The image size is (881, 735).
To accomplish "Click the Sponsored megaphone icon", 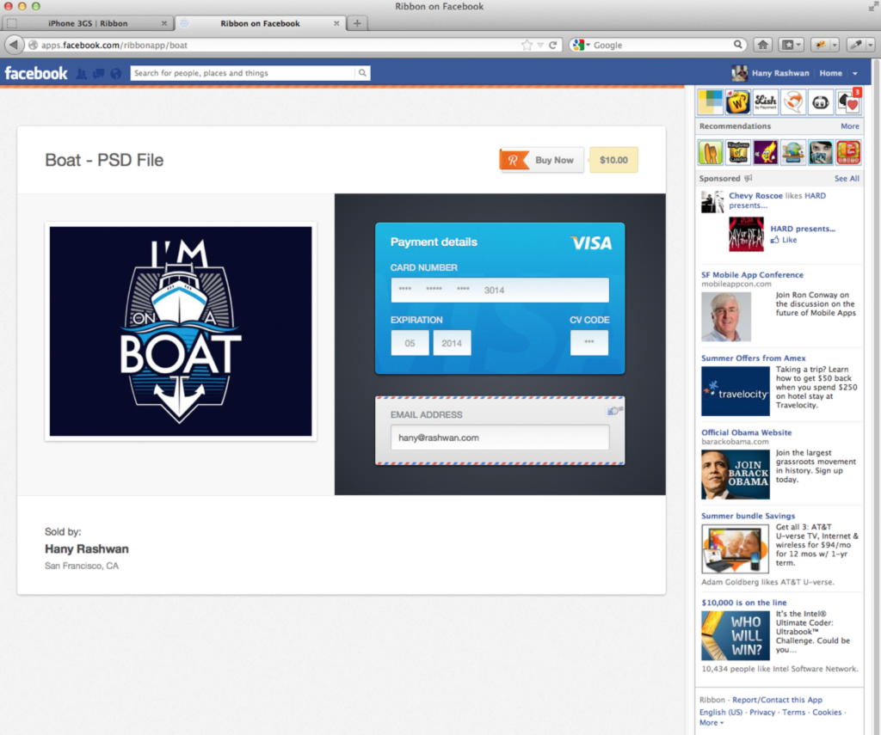I will [x=748, y=179].
